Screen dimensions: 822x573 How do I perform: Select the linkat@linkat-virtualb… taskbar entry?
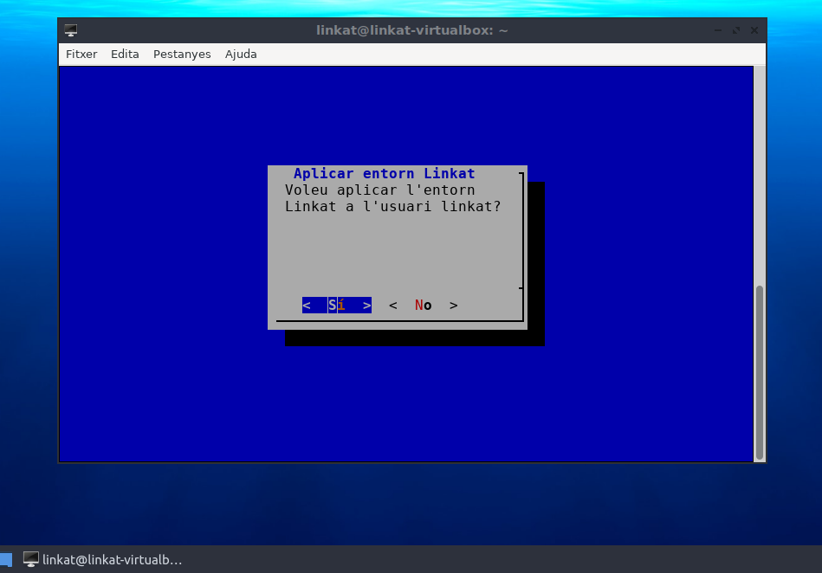(x=104, y=560)
